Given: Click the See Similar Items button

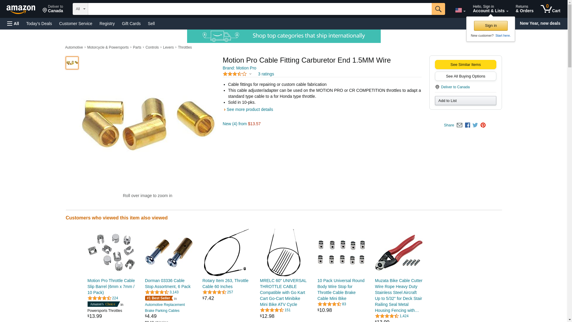Looking at the screenshot, I should [x=465, y=65].
